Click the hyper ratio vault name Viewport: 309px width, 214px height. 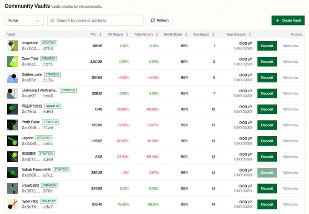click(30, 201)
